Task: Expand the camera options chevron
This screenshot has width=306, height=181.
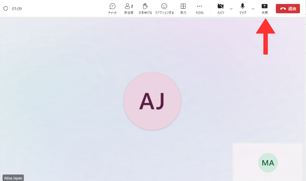Action: 231,9
